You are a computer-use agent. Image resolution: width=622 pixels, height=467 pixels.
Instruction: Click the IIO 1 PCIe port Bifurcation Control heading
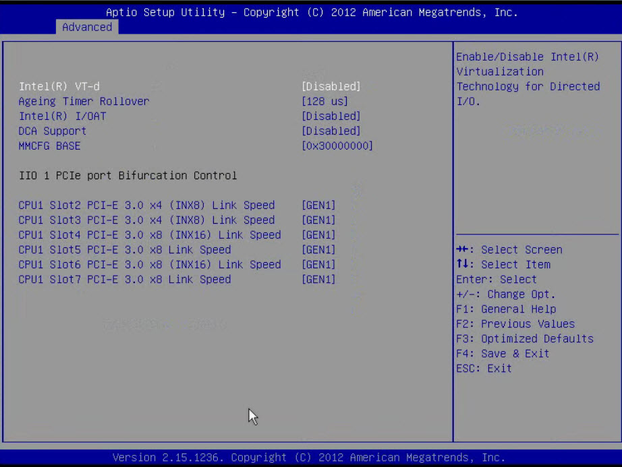click(128, 175)
